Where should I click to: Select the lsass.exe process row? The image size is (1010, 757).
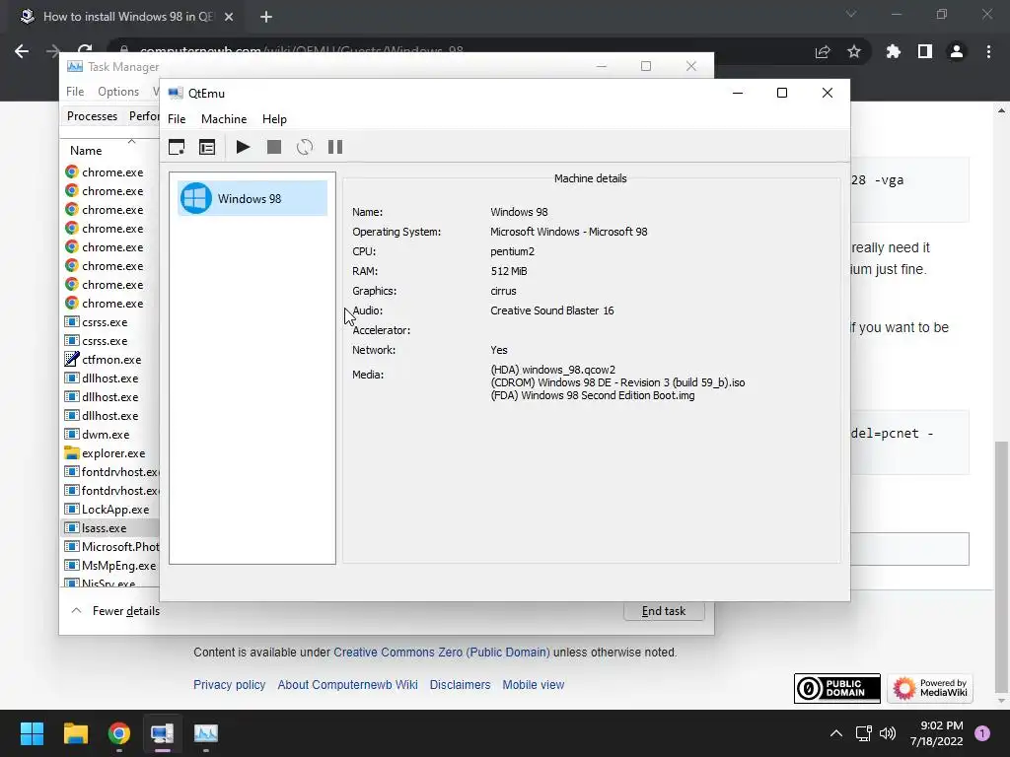tap(110, 528)
